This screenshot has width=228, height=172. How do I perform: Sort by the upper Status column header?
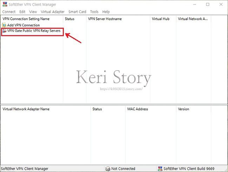(75, 19)
